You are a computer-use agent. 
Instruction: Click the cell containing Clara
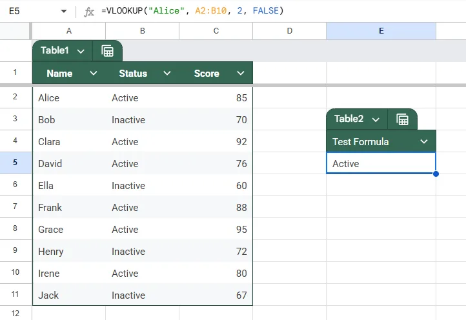point(69,142)
